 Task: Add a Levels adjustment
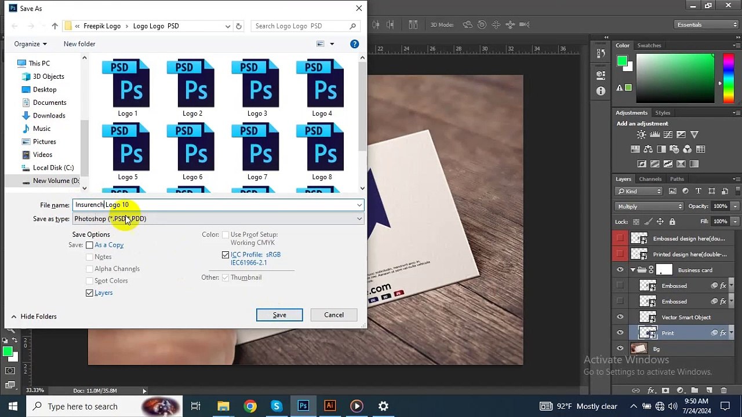click(654, 134)
